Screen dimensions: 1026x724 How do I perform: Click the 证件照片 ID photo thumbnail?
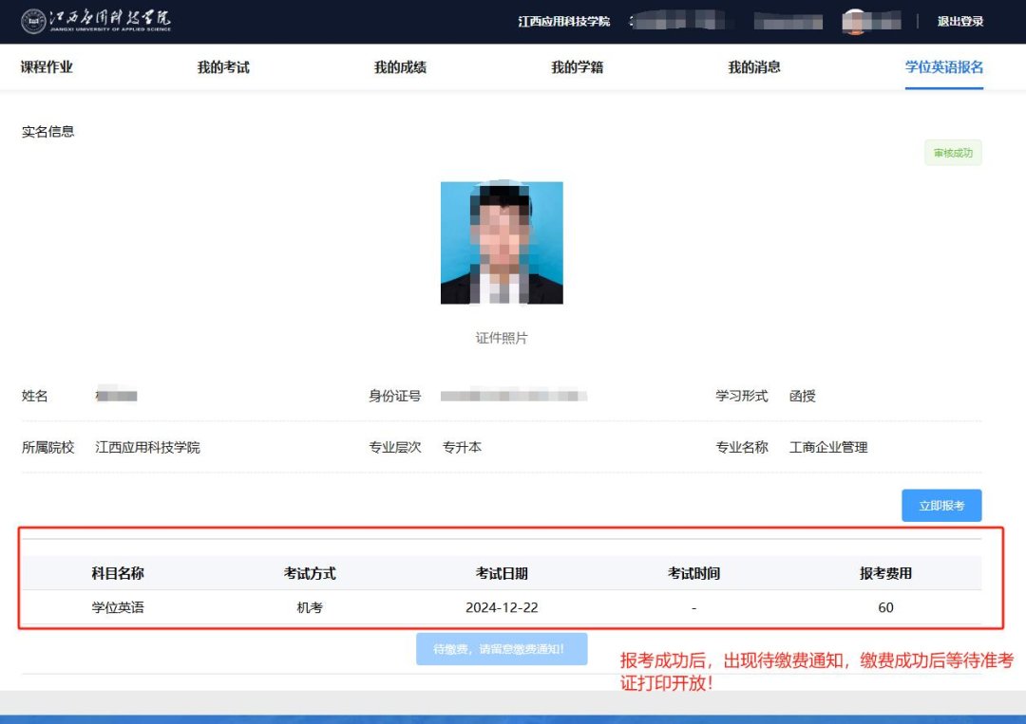[501, 242]
